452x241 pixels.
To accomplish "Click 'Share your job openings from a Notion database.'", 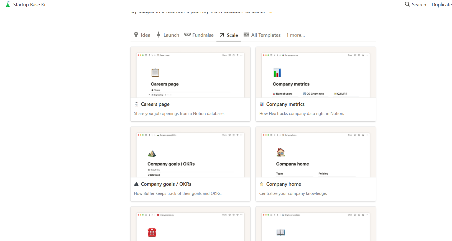I will click(x=179, y=114).
